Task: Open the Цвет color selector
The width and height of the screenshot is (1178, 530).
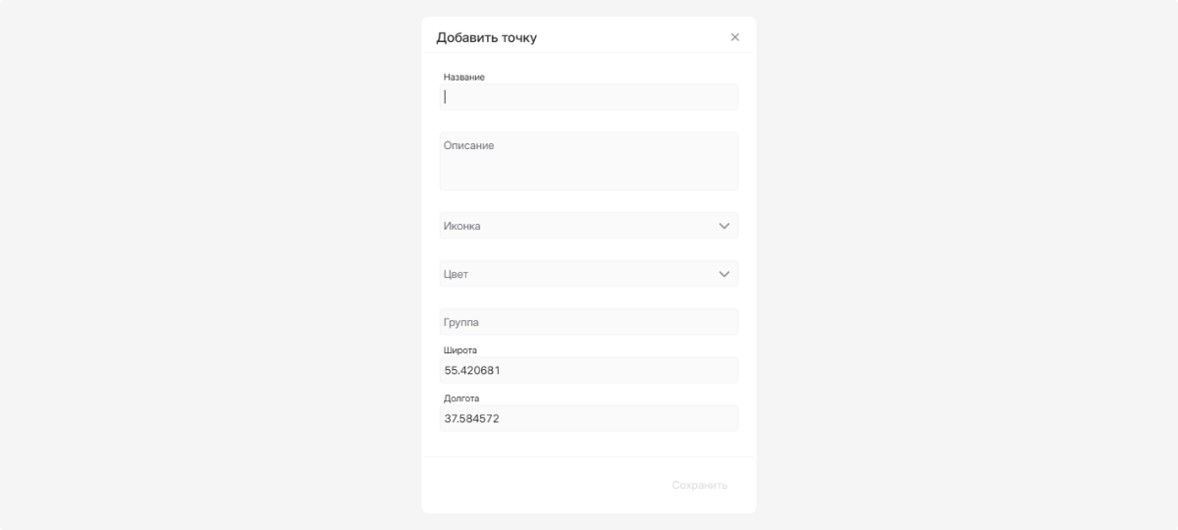Action: coord(579,274)
